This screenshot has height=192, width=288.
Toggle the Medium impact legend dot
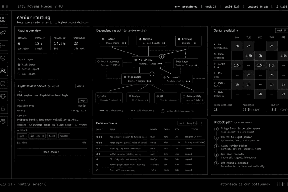[19, 69]
